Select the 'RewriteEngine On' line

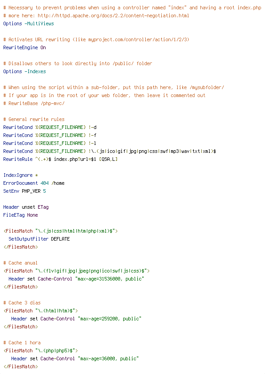pos(24,47)
